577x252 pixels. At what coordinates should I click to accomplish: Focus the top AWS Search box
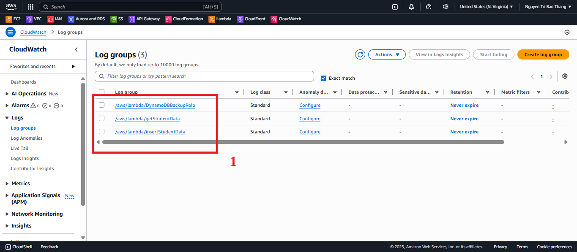pyautogui.click(x=130, y=7)
